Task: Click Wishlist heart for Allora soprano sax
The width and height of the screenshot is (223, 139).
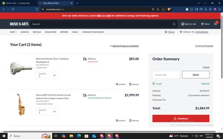Action: [x=117, y=121]
